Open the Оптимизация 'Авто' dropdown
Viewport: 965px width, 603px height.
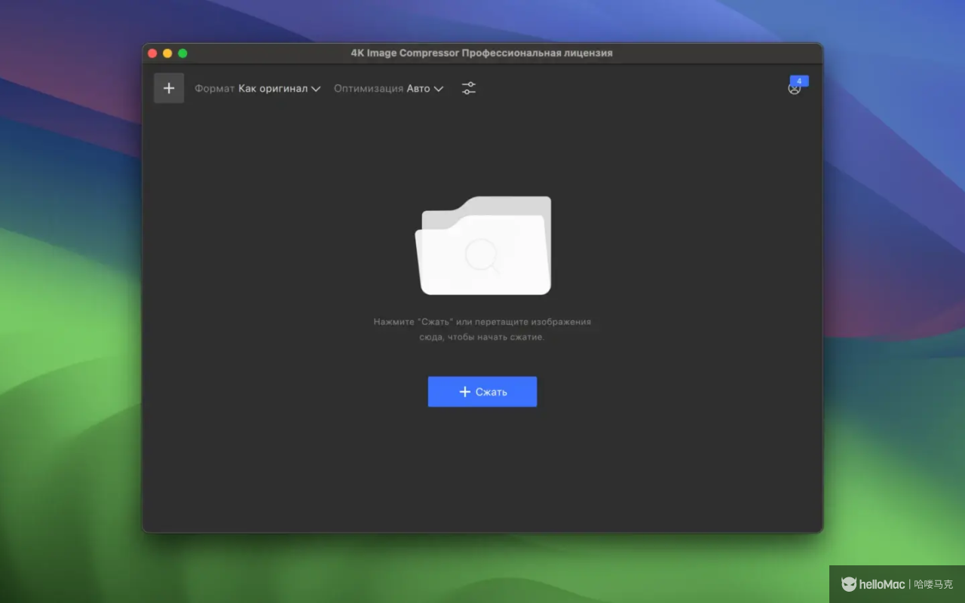[x=389, y=88]
